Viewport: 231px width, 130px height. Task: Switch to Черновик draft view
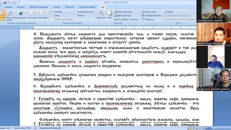point(43,14)
